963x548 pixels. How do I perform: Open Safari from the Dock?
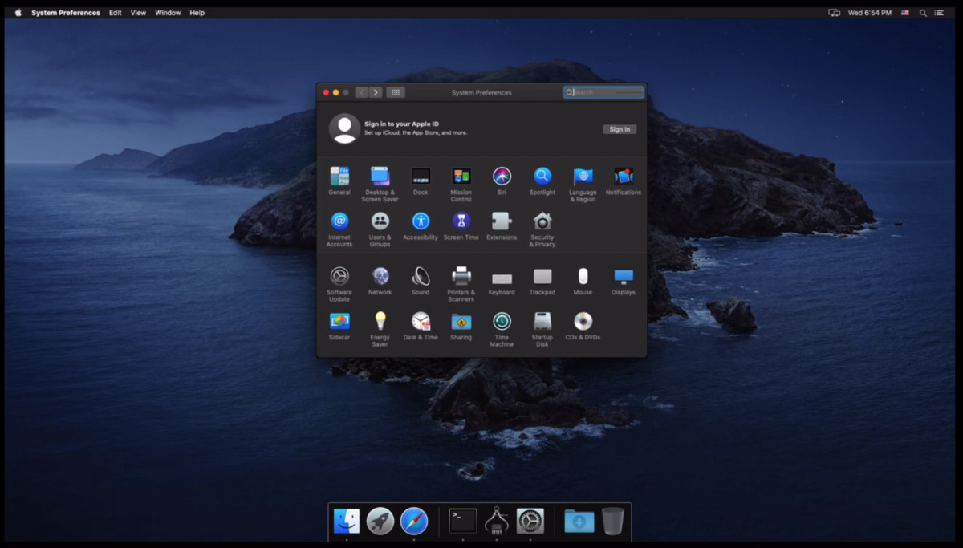tap(414, 521)
